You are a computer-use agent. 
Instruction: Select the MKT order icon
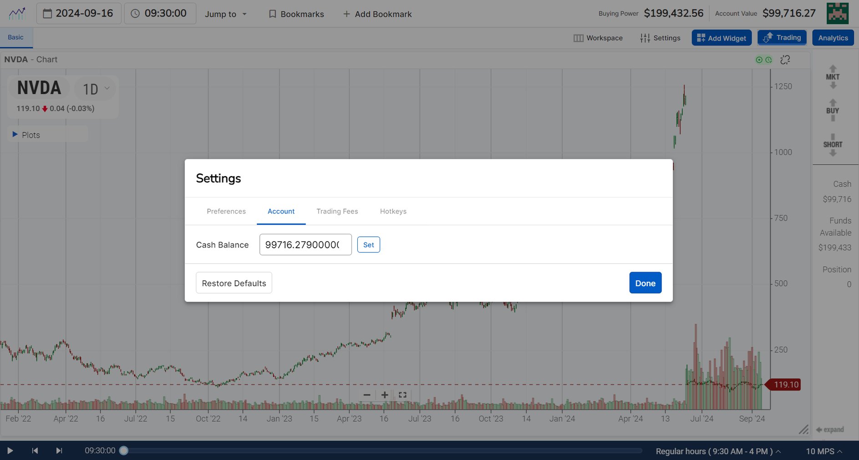833,76
